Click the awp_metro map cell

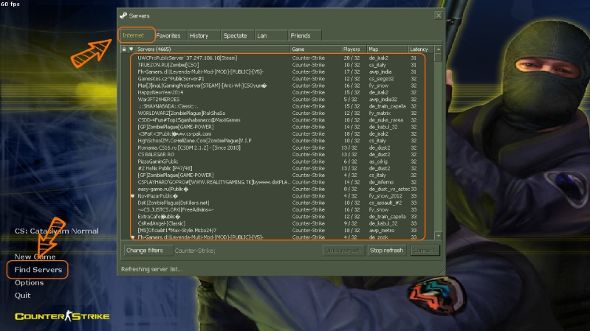[x=382, y=230]
